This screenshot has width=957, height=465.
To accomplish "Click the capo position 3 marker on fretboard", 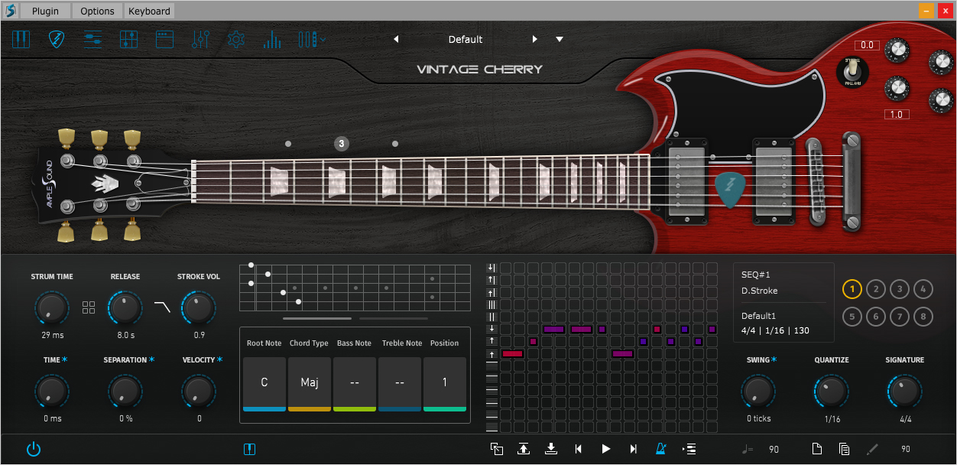I will pos(342,143).
